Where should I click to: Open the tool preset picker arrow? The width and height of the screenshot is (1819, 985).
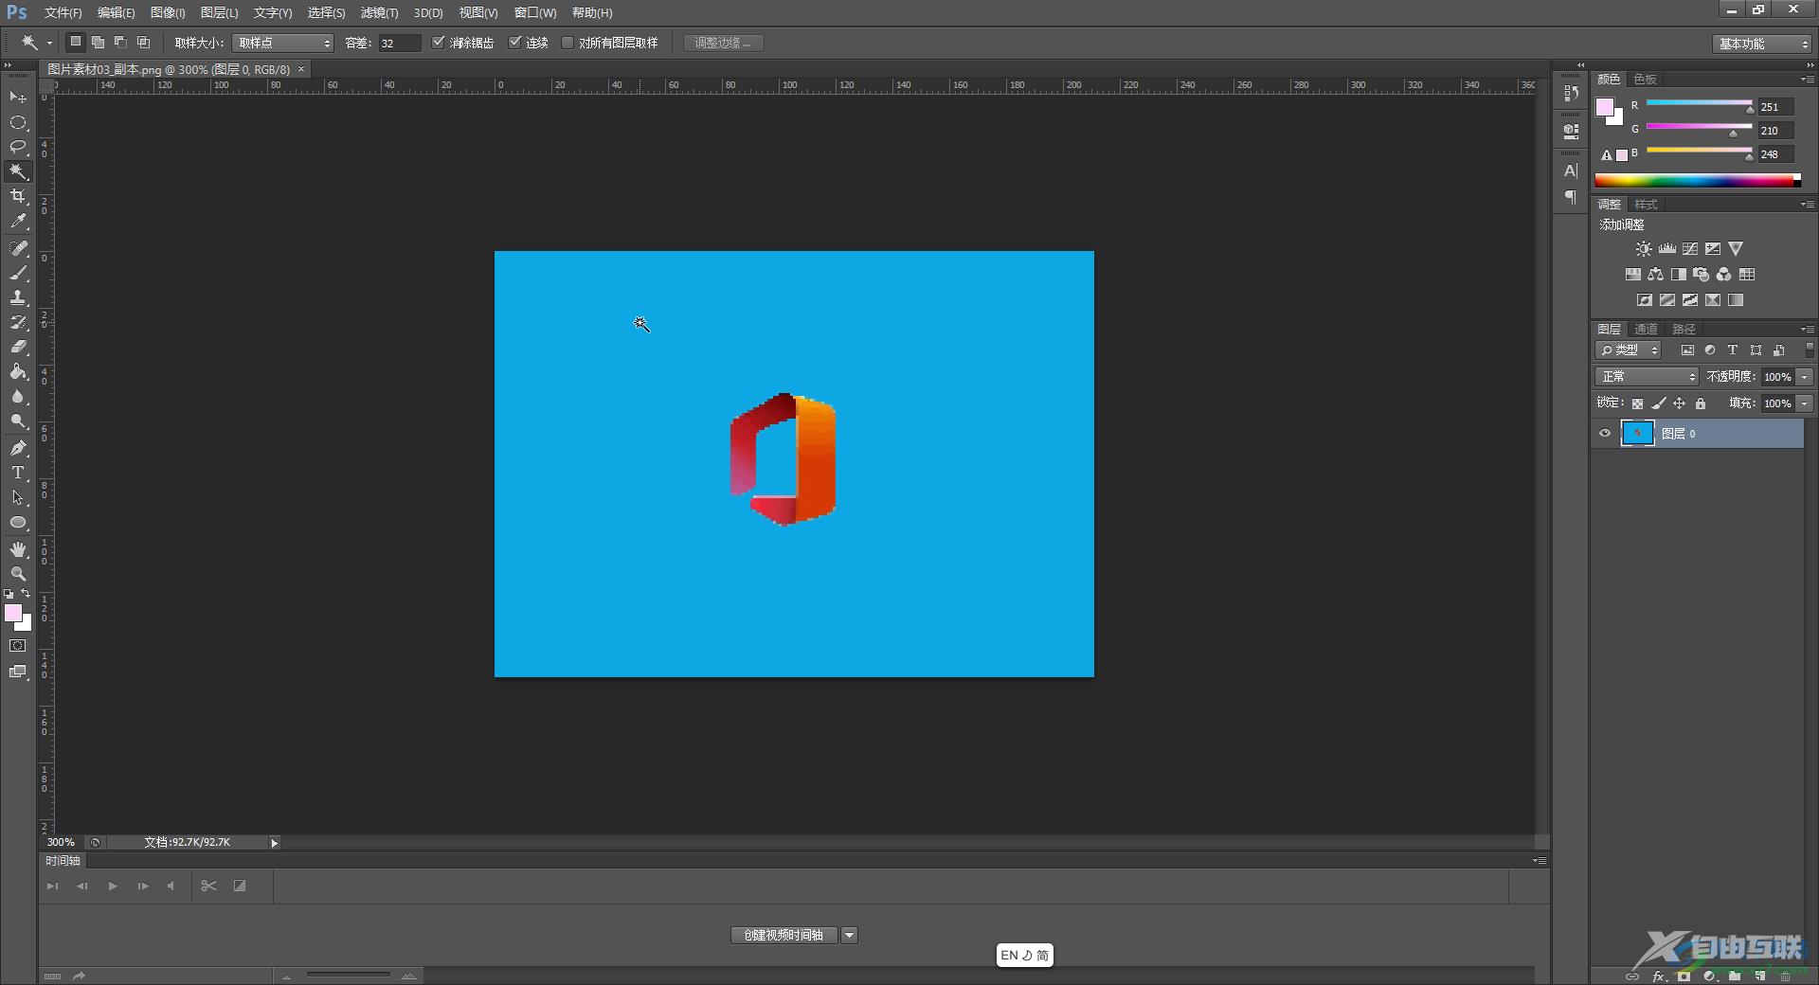(49, 44)
